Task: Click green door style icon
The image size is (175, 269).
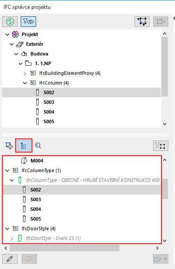Action: pos(20,238)
